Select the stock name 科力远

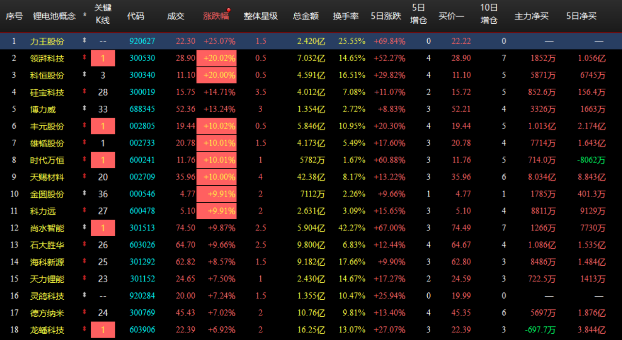[x=43, y=211]
